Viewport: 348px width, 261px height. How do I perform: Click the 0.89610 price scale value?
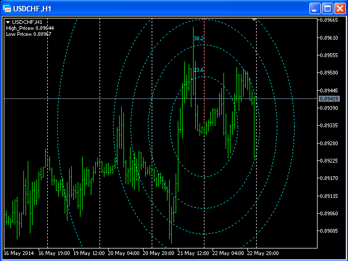point(329,38)
